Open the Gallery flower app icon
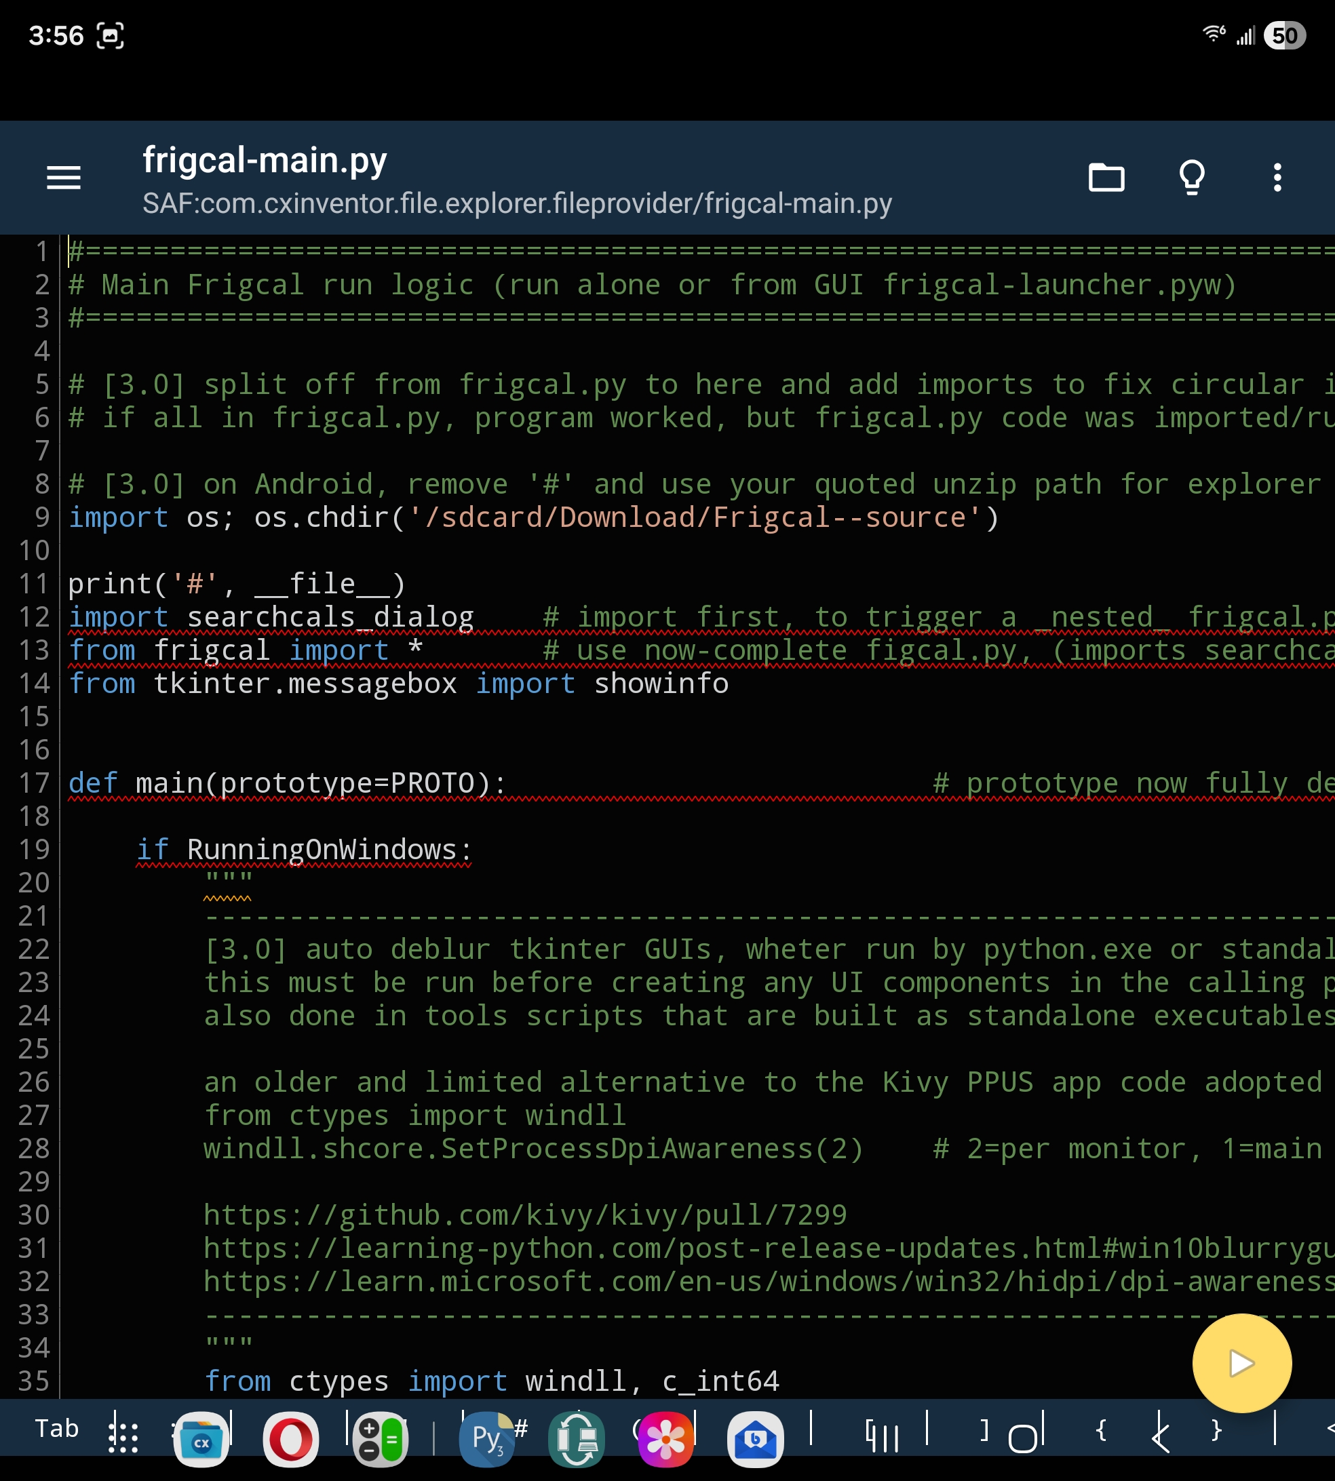1335x1481 pixels. coord(665,1440)
